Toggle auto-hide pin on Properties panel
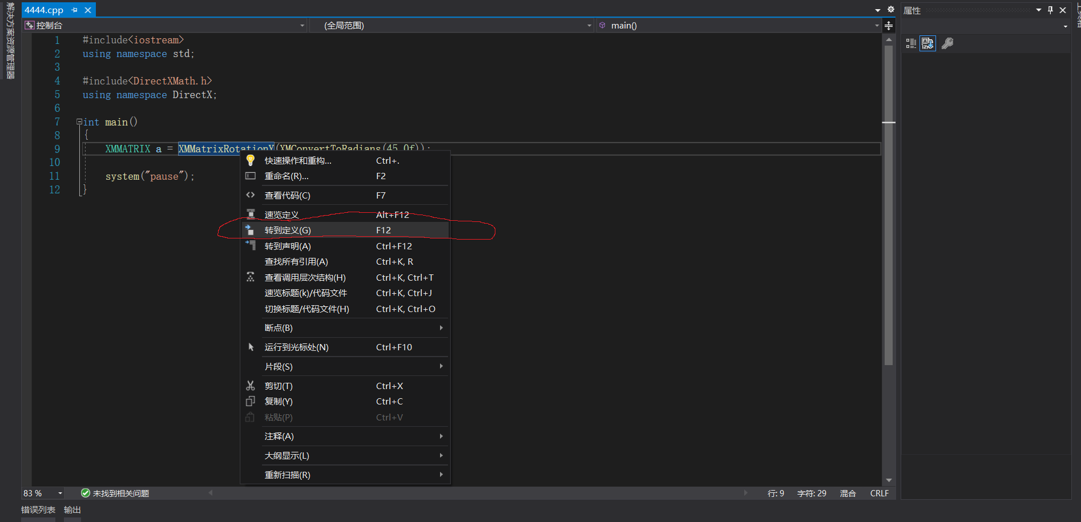Image resolution: width=1081 pixels, height=522 pixels. tap(1051, 10)
